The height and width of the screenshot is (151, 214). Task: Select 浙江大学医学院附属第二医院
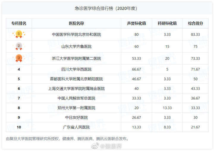pos(76,58)
